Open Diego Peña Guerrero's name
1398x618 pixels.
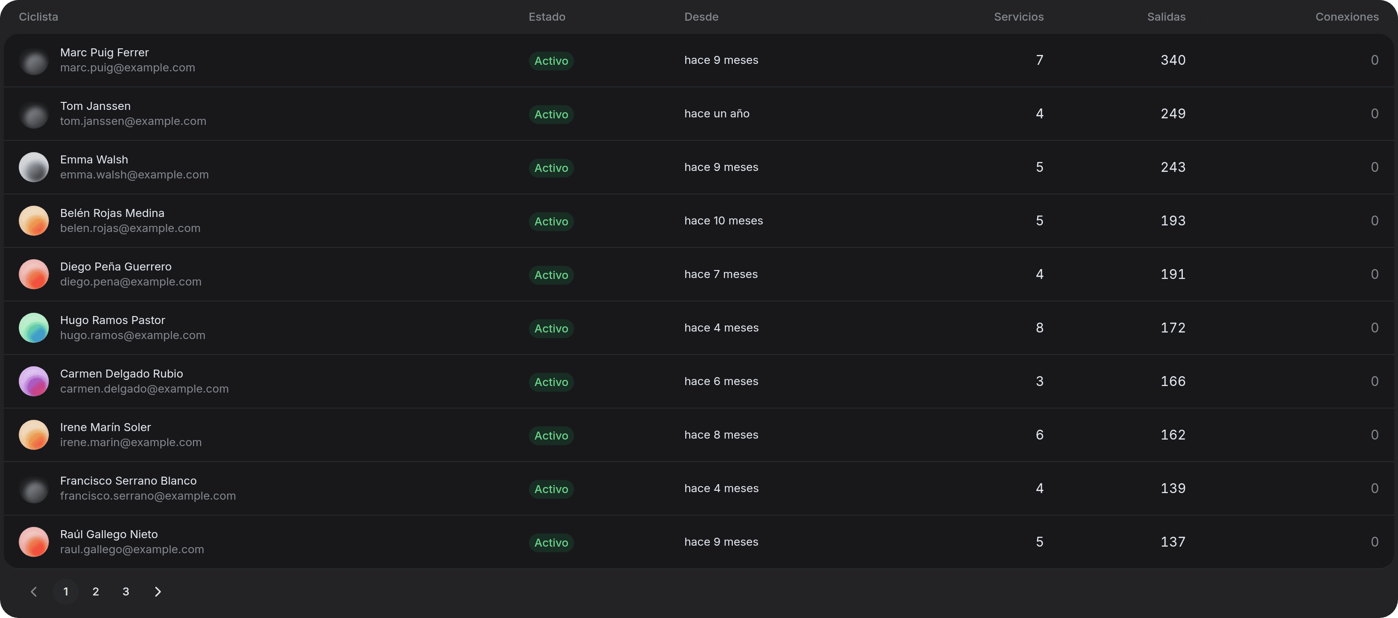(116, 267)
